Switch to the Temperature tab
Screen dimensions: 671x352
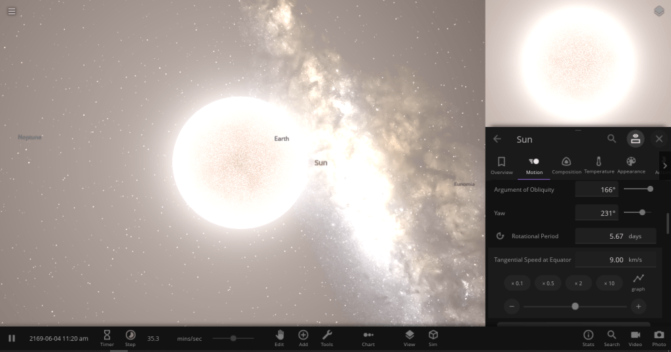click(x=598, y=165)
